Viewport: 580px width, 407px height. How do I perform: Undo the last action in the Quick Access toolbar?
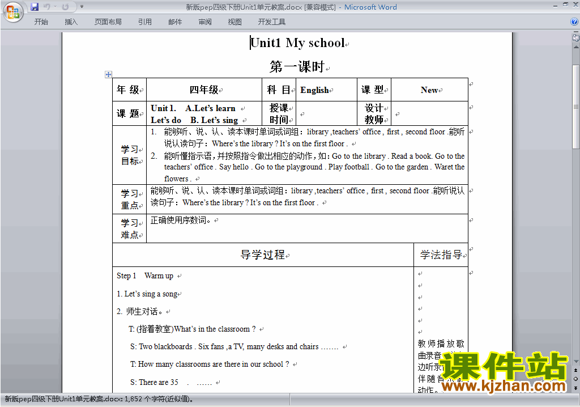tap(46, 7)
